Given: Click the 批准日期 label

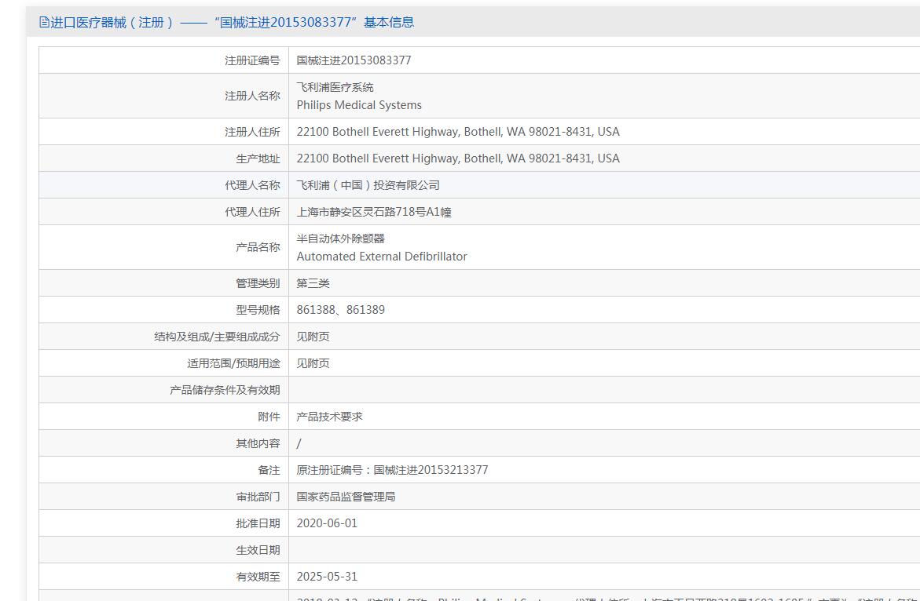Looking at the screenshot, I should tap(258, 523).
